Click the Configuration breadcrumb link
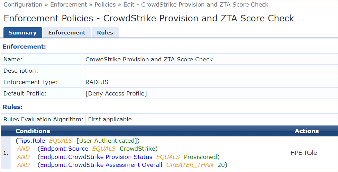 point(23,4)
